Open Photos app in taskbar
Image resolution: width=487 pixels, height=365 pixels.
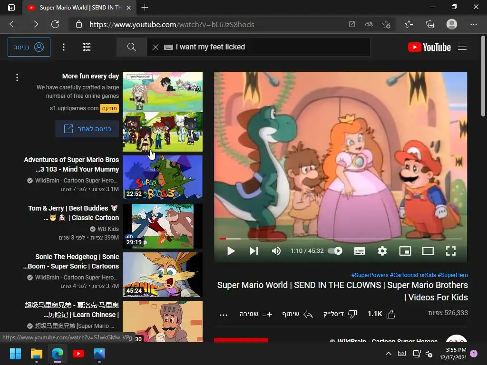(x=99, y=354)
